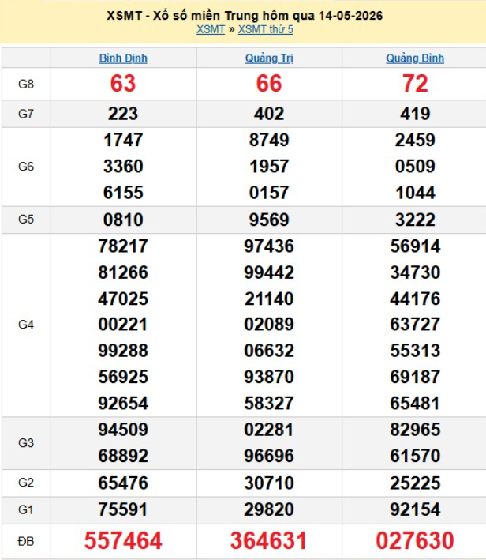Viewport: 486px width, 560px height.
Task: Click G2 number 30710
Action: 269,483
